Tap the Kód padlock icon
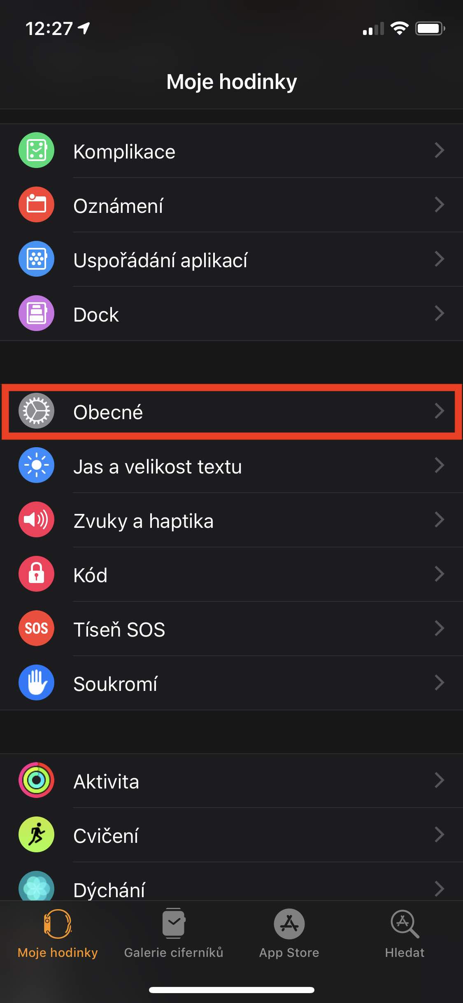 36,574
